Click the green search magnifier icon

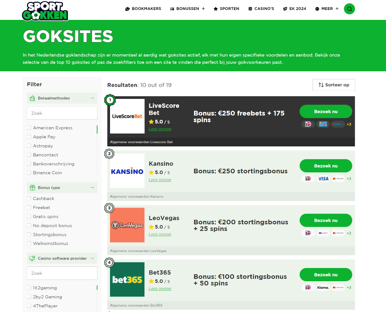(x=349, y=9)
